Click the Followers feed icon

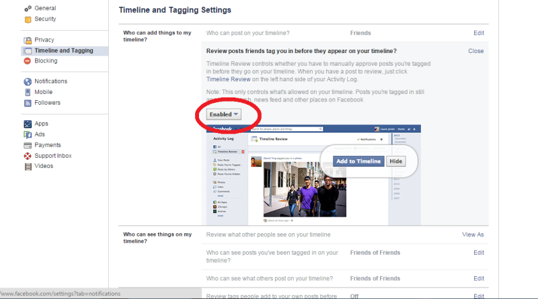coord(28,103)
